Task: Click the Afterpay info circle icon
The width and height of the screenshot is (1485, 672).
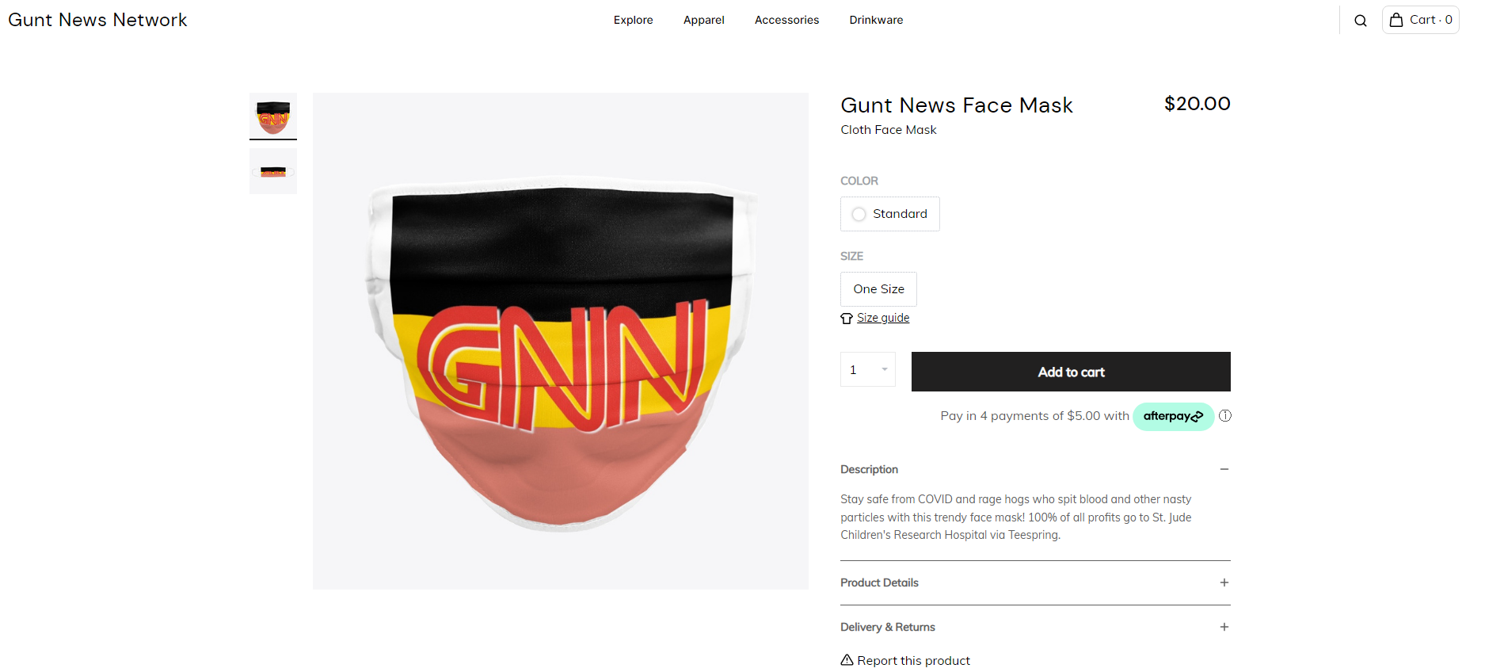Action: coord(1224,415)
